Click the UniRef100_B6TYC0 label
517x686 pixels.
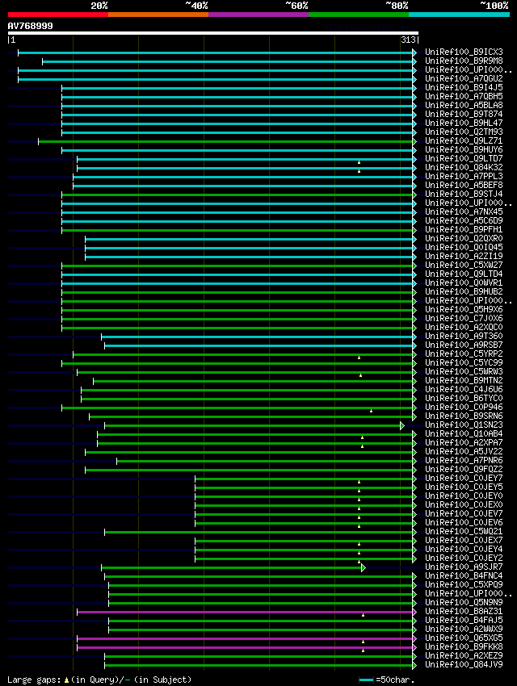click(x=464, y=399)
